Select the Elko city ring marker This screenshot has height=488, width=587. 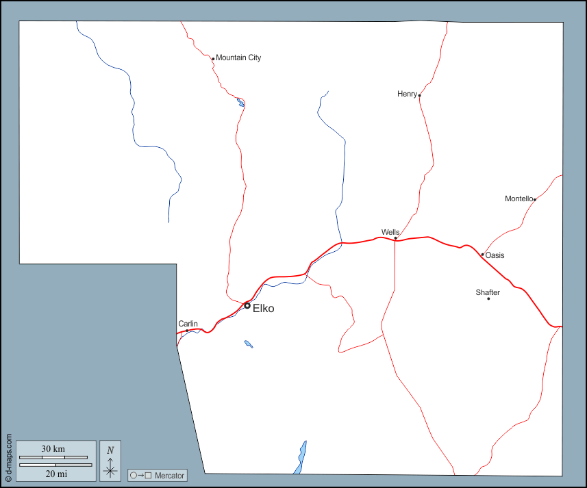[x=247, y=305]
